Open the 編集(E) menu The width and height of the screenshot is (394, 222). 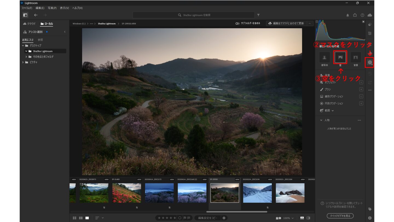pyautogui.click(x=40, y=8)
